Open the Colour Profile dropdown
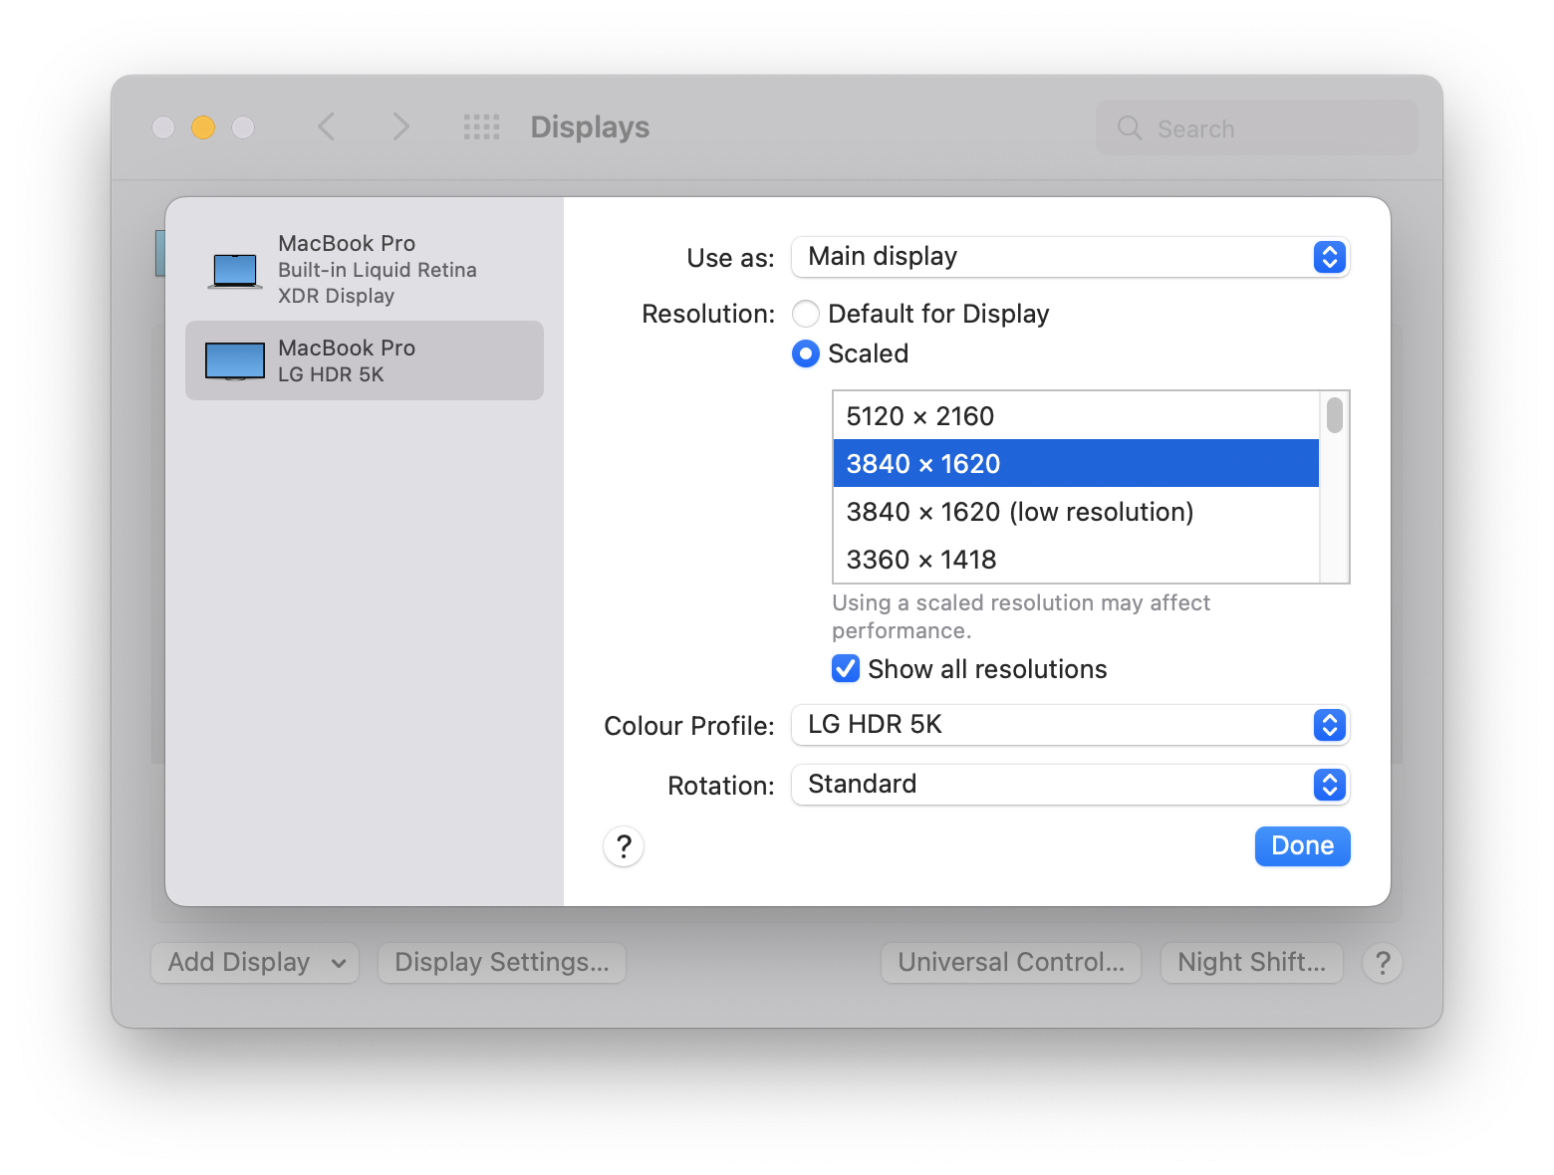The height and width of the screenshot is (1175, 1554). (1071, 725)
